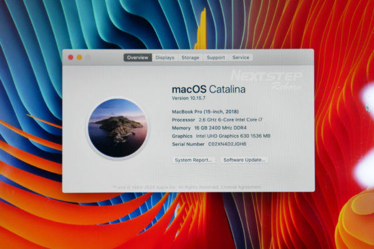Select the 'macOS Catalina' heading

[x=209, y=90]
